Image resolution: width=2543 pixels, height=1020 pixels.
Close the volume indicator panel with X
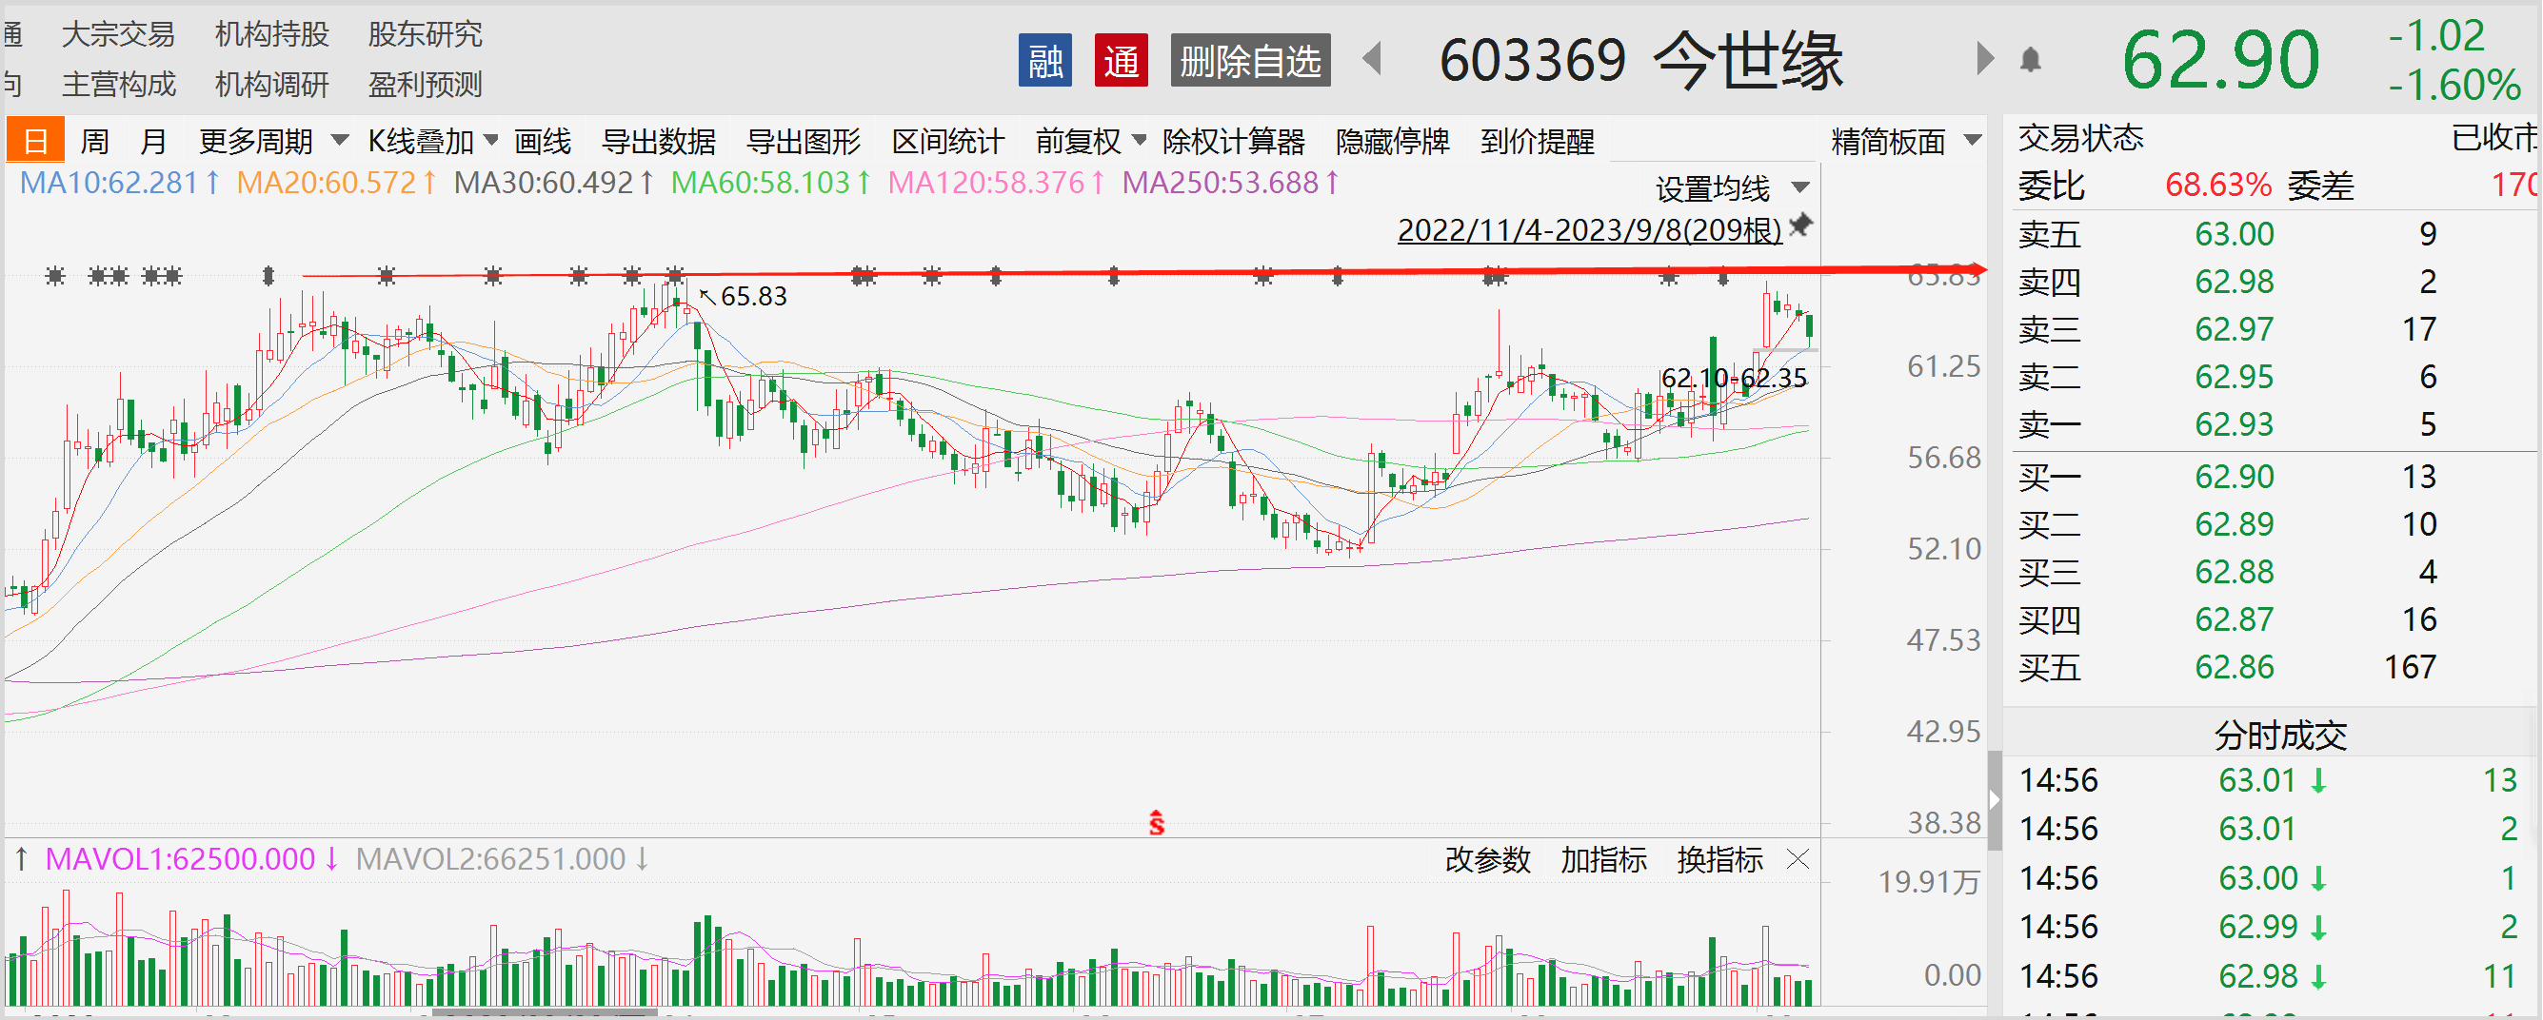pyautogui.click(x=1798, y=860)
